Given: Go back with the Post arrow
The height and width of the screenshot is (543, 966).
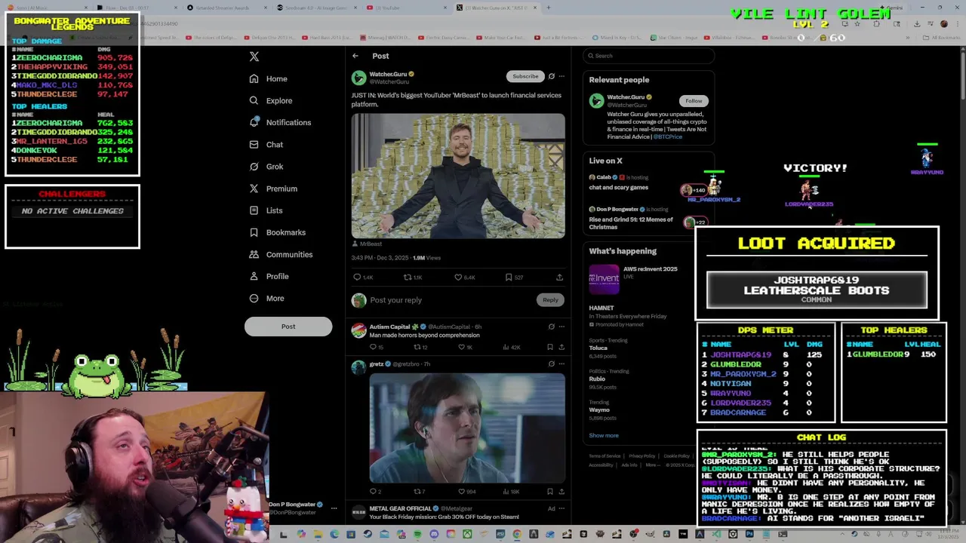Looking at the screenshot, I should 355,56.
